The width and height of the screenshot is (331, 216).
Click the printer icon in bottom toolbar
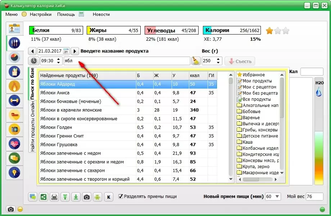click(54, 197)
